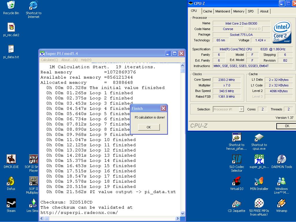Open the MSN Installer icon
Viewport: 296px width, 222px height.
(259, 184)
